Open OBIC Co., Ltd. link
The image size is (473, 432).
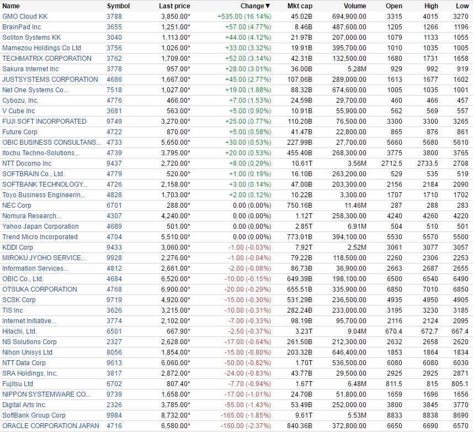click(23, 279)
